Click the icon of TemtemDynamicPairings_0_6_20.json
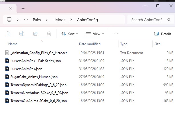 point(7,85)
